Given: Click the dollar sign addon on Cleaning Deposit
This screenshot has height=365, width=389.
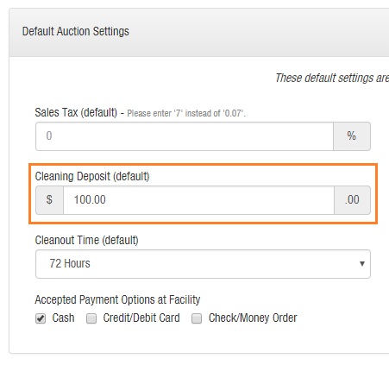Looking at the screenshot, I should click(x=49, y=200).
